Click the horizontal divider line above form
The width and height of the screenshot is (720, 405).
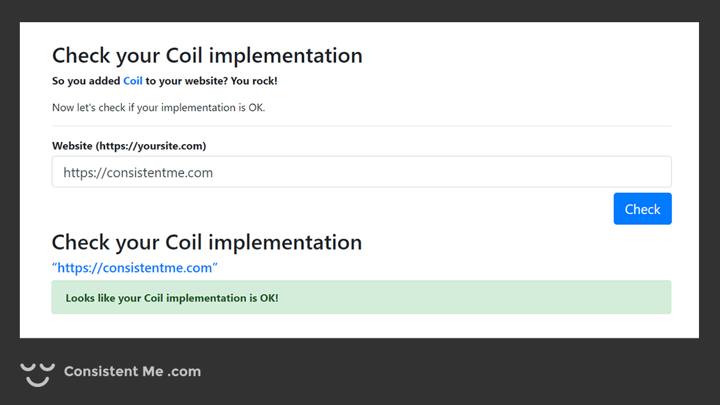point(361,126)
